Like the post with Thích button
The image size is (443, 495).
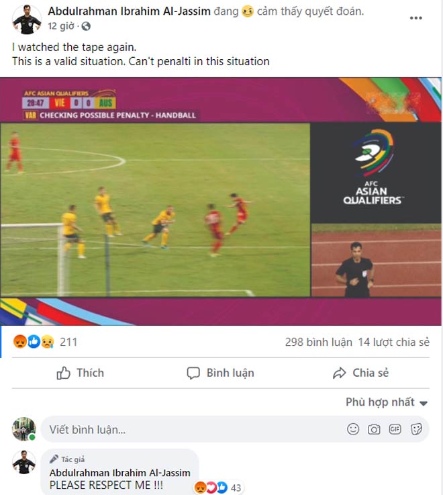pyautogui.click(x=80, y=373)
